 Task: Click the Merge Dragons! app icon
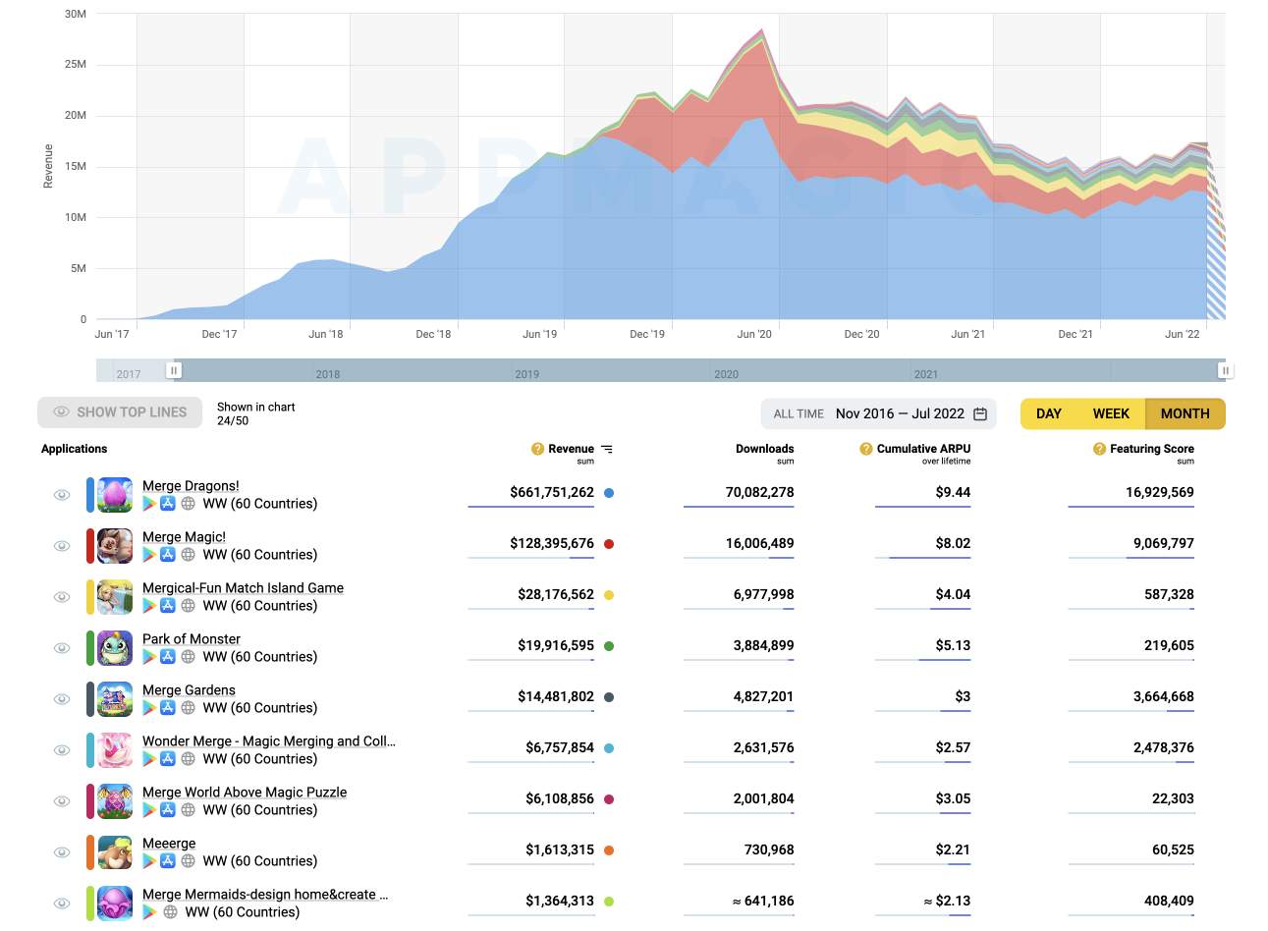[115, 495]
